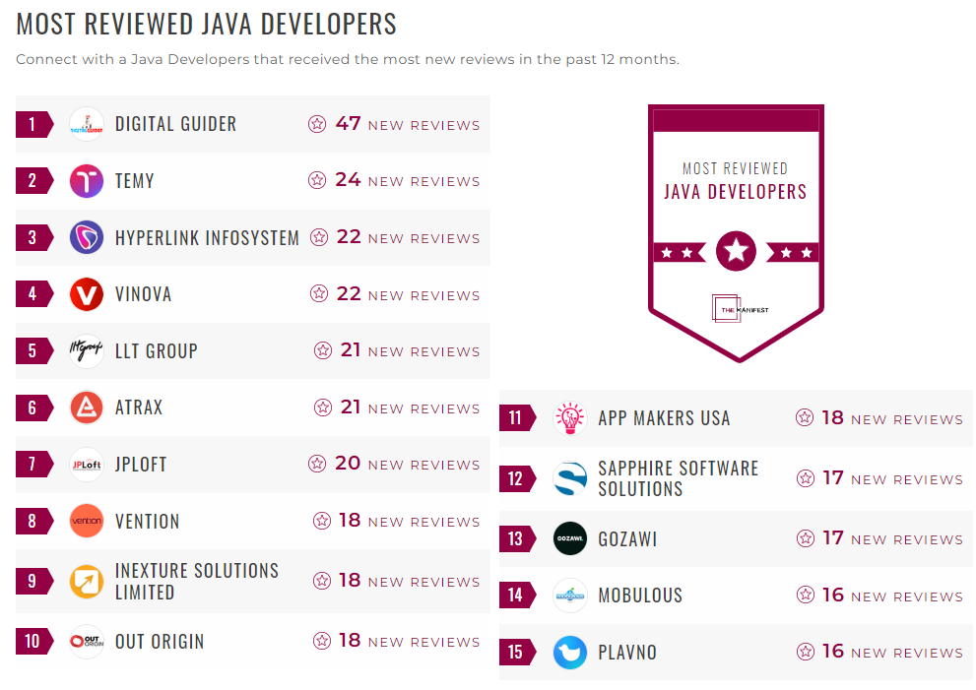This screenshot has height=690, width=976.
Task: Click the Vinova red V logo
Action: coord(87,294)
